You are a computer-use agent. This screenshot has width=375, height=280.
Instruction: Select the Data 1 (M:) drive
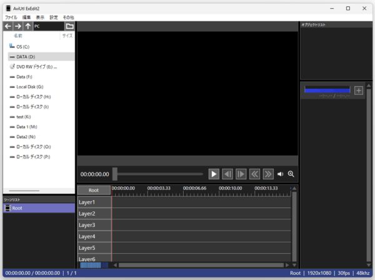tap(41, 127)
